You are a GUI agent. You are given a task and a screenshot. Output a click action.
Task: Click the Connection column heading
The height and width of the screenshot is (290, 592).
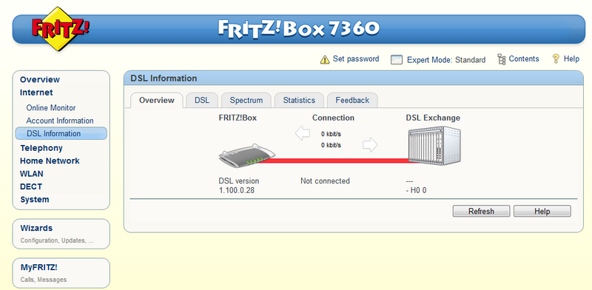coord(334,118)
